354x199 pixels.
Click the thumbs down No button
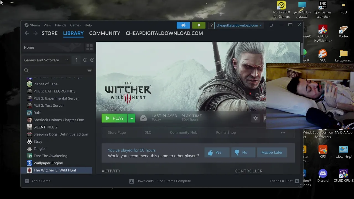(x=243, y=152)
